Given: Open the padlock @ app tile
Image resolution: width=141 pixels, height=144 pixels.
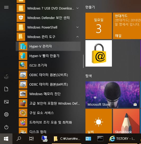Looking at the screenshot, I should tap(99, 53).
